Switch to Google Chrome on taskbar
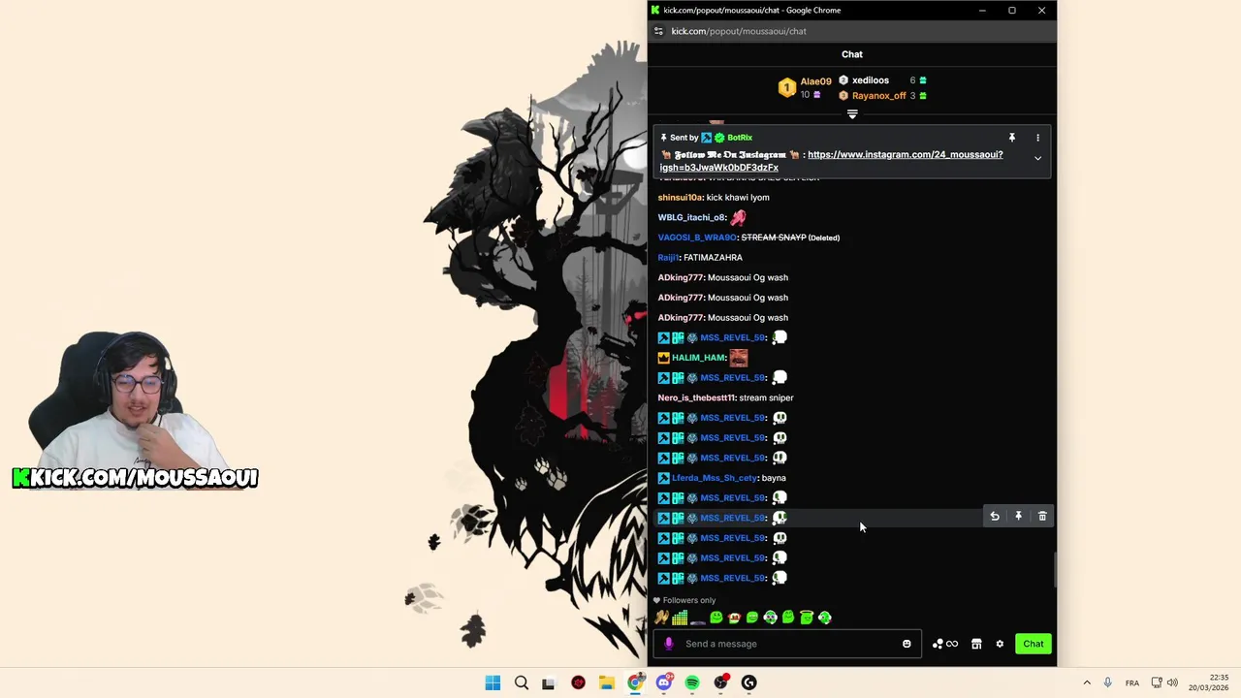Image resolution: width=1241 pixels, height=698 pixels. [x=635, y=682]
